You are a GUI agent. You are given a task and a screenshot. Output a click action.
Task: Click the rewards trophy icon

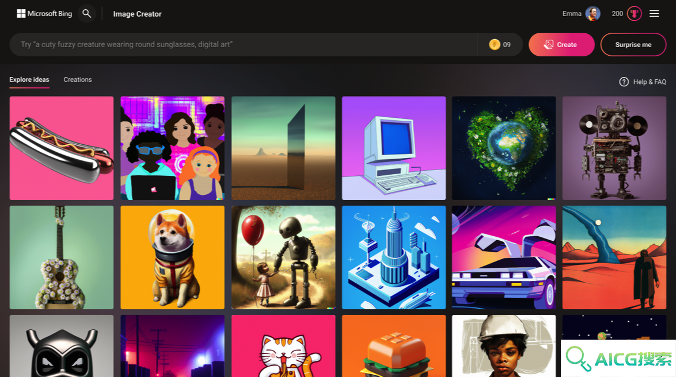pyautogui.click(x=634, y=14)
